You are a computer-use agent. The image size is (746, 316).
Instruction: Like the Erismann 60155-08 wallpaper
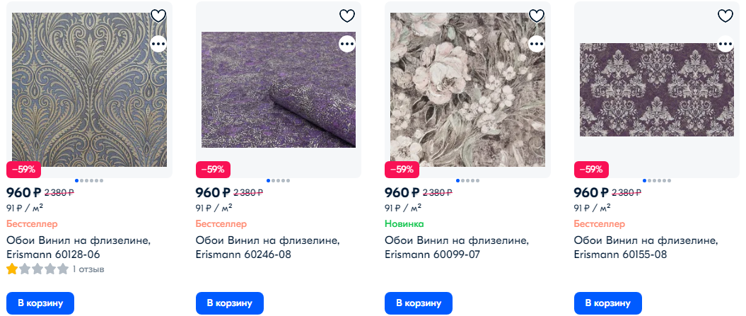coord(725,16)
